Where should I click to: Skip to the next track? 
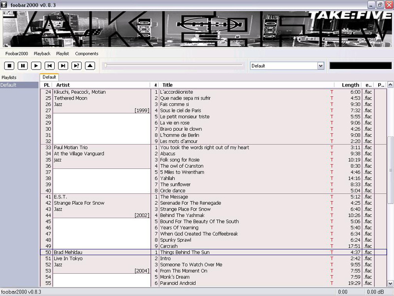(x=63, y=66)
